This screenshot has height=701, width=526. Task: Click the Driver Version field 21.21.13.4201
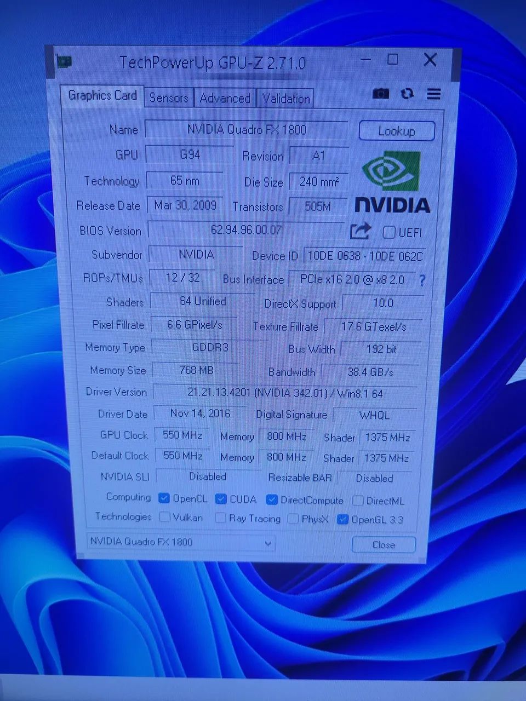[x=285, y=393]
